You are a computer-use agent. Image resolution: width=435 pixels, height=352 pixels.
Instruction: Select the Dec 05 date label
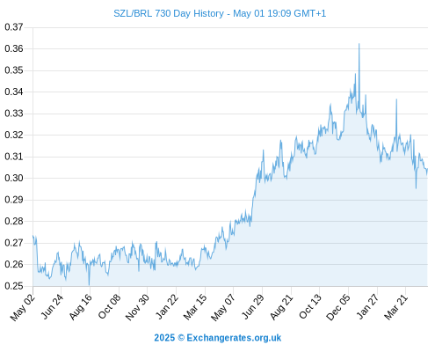click(x=338, y=307)
